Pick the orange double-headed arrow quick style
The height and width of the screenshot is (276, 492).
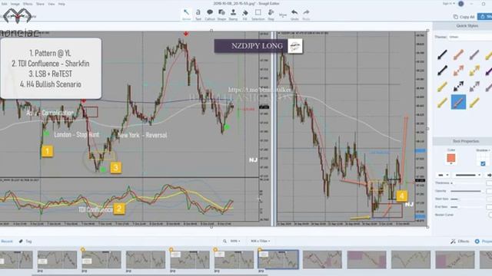(x=458, y=71)
